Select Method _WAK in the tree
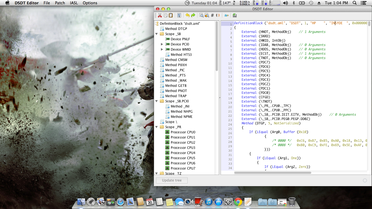 [x=176, y=80]
